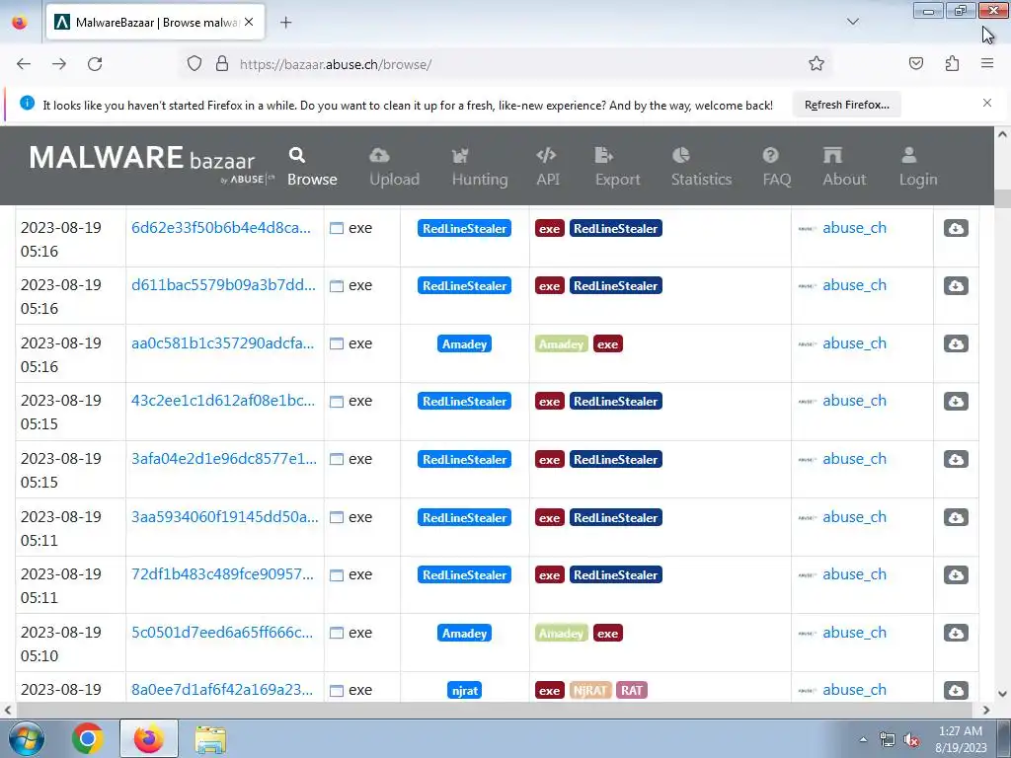Click the vertical page scrollbar thumb

point(1002,198)
